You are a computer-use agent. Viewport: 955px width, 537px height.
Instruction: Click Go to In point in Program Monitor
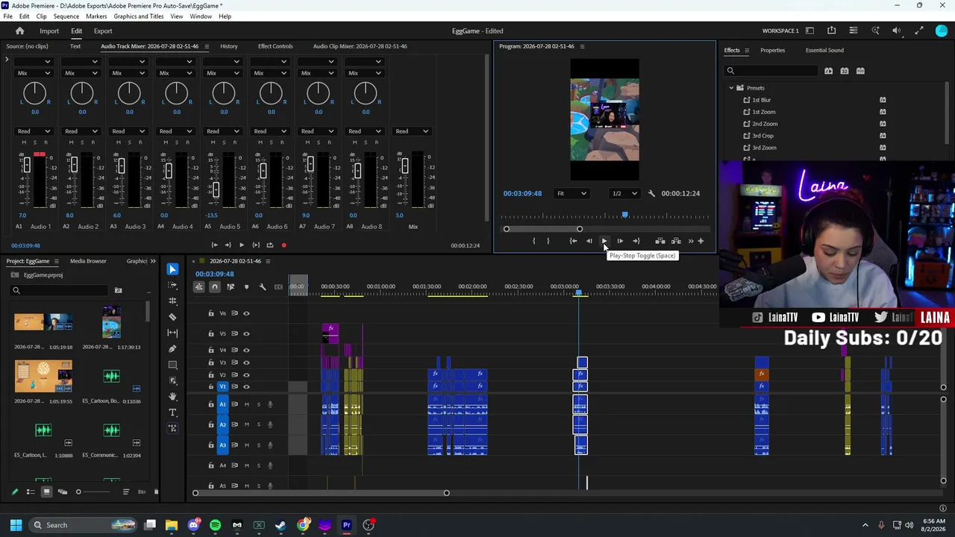pos(573,241)
